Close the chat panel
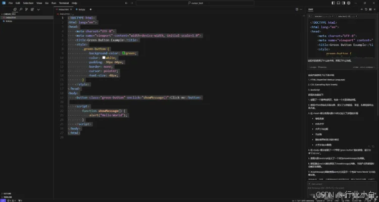Image resolution: width=379 pixels, height=202 pixels. click(x=374, y=10)
